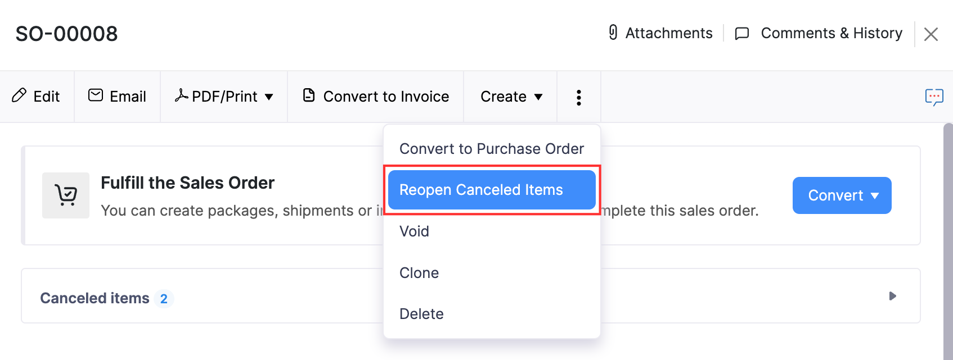Image resolution: width=953 pixels, height=360 pixels.
Task: Click the document icon beside Convert to Invoice
Action: (x=309, y=95)
